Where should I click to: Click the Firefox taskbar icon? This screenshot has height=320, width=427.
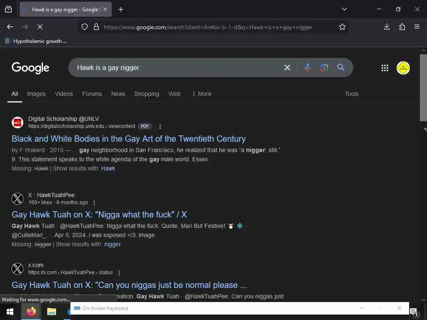pos(31,311)
